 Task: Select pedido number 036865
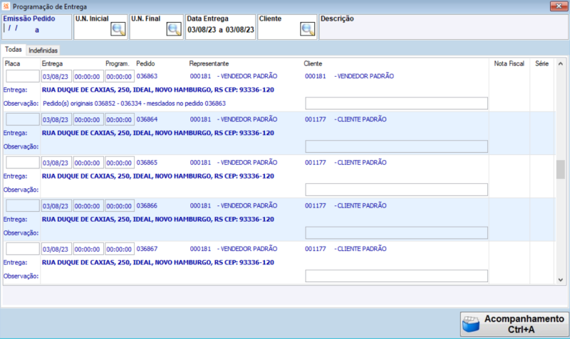[147, 163]
